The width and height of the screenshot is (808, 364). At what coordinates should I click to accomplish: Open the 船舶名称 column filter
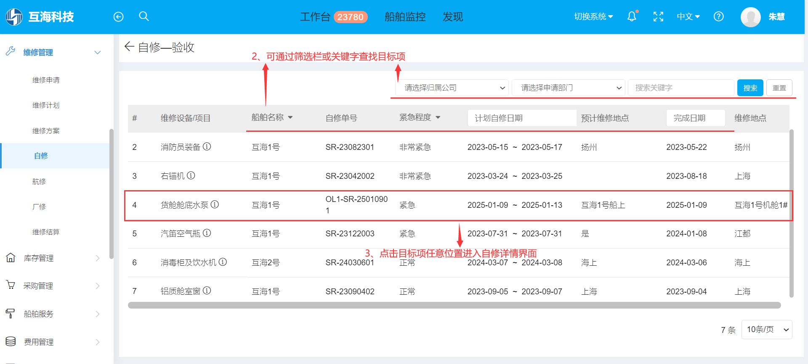tap(290, 118)
